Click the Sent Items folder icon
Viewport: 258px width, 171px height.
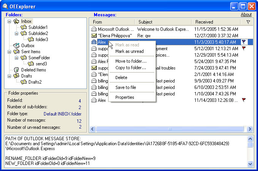pos(16,52)
